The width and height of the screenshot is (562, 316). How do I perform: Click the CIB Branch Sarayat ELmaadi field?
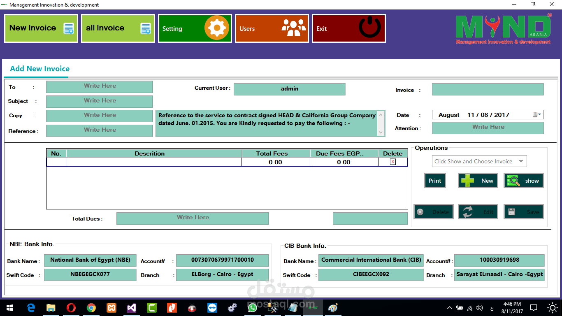(499, 274)
